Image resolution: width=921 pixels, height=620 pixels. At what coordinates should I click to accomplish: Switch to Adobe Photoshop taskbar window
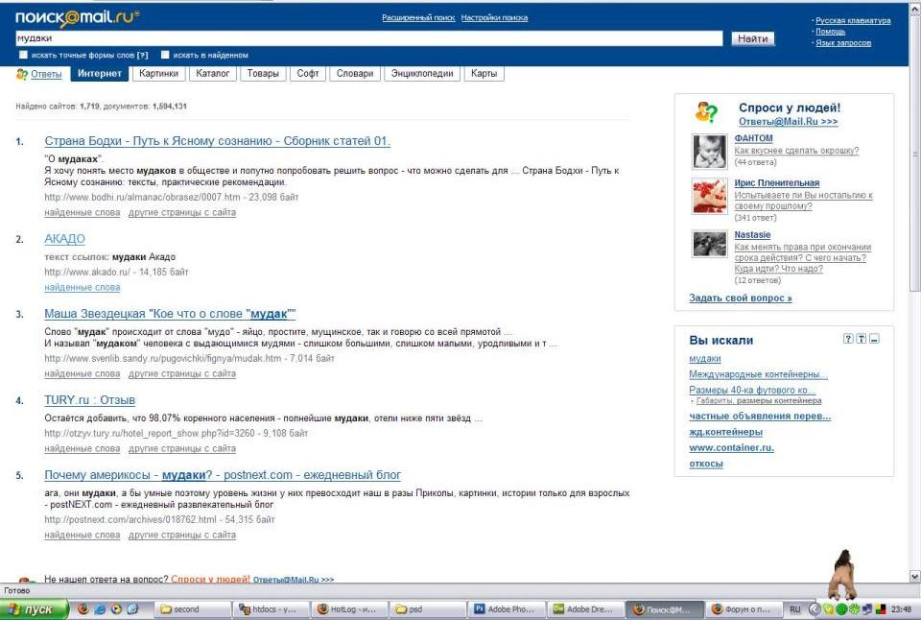(x=507, y=609)
